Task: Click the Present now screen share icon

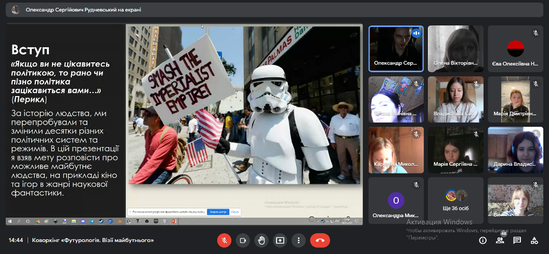Action: [x=280, y=240]
